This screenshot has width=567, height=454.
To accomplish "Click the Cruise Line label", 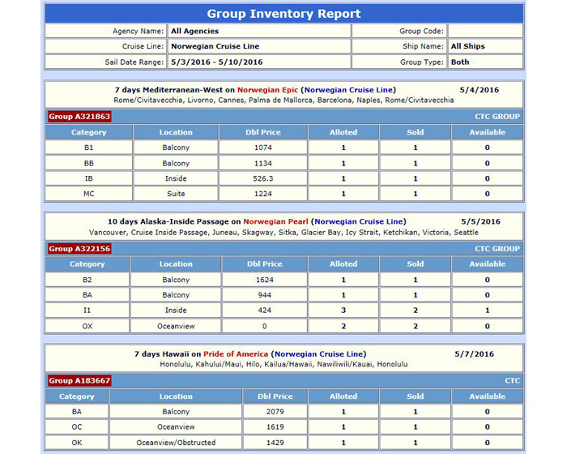I will [143, 46].
